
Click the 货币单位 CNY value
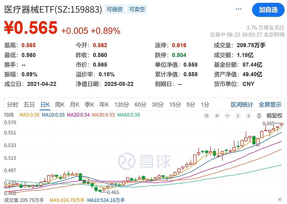coord(248,84)
